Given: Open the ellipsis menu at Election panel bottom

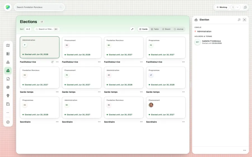Looking at the screenshot, I should pos(245,150).
